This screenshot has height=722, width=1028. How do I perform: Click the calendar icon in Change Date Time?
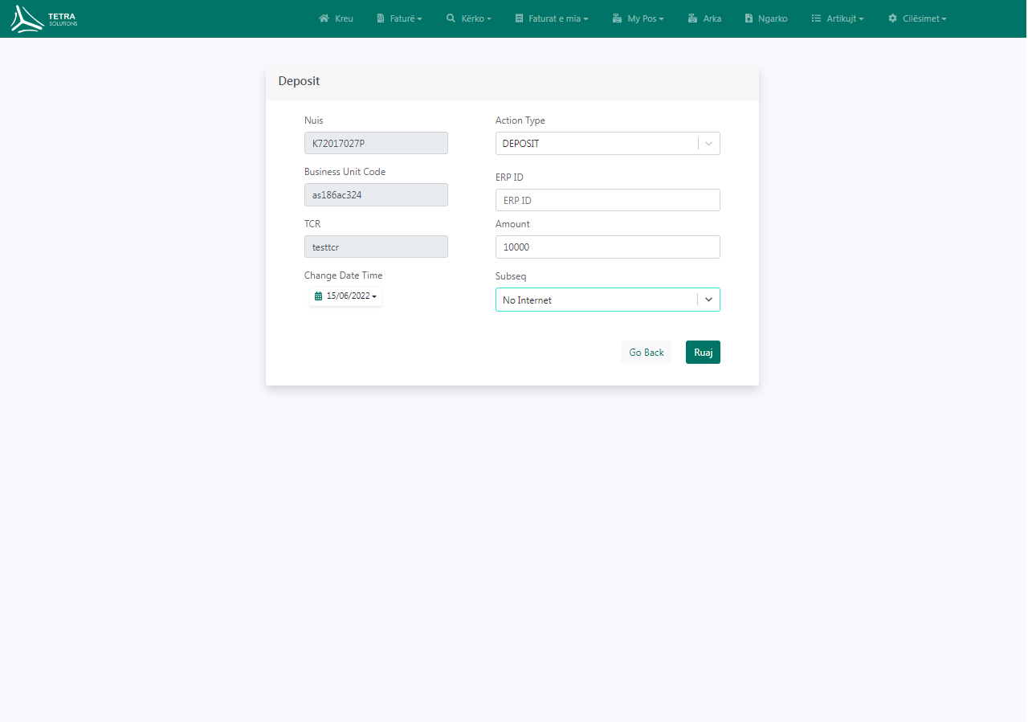click(318, 296)
